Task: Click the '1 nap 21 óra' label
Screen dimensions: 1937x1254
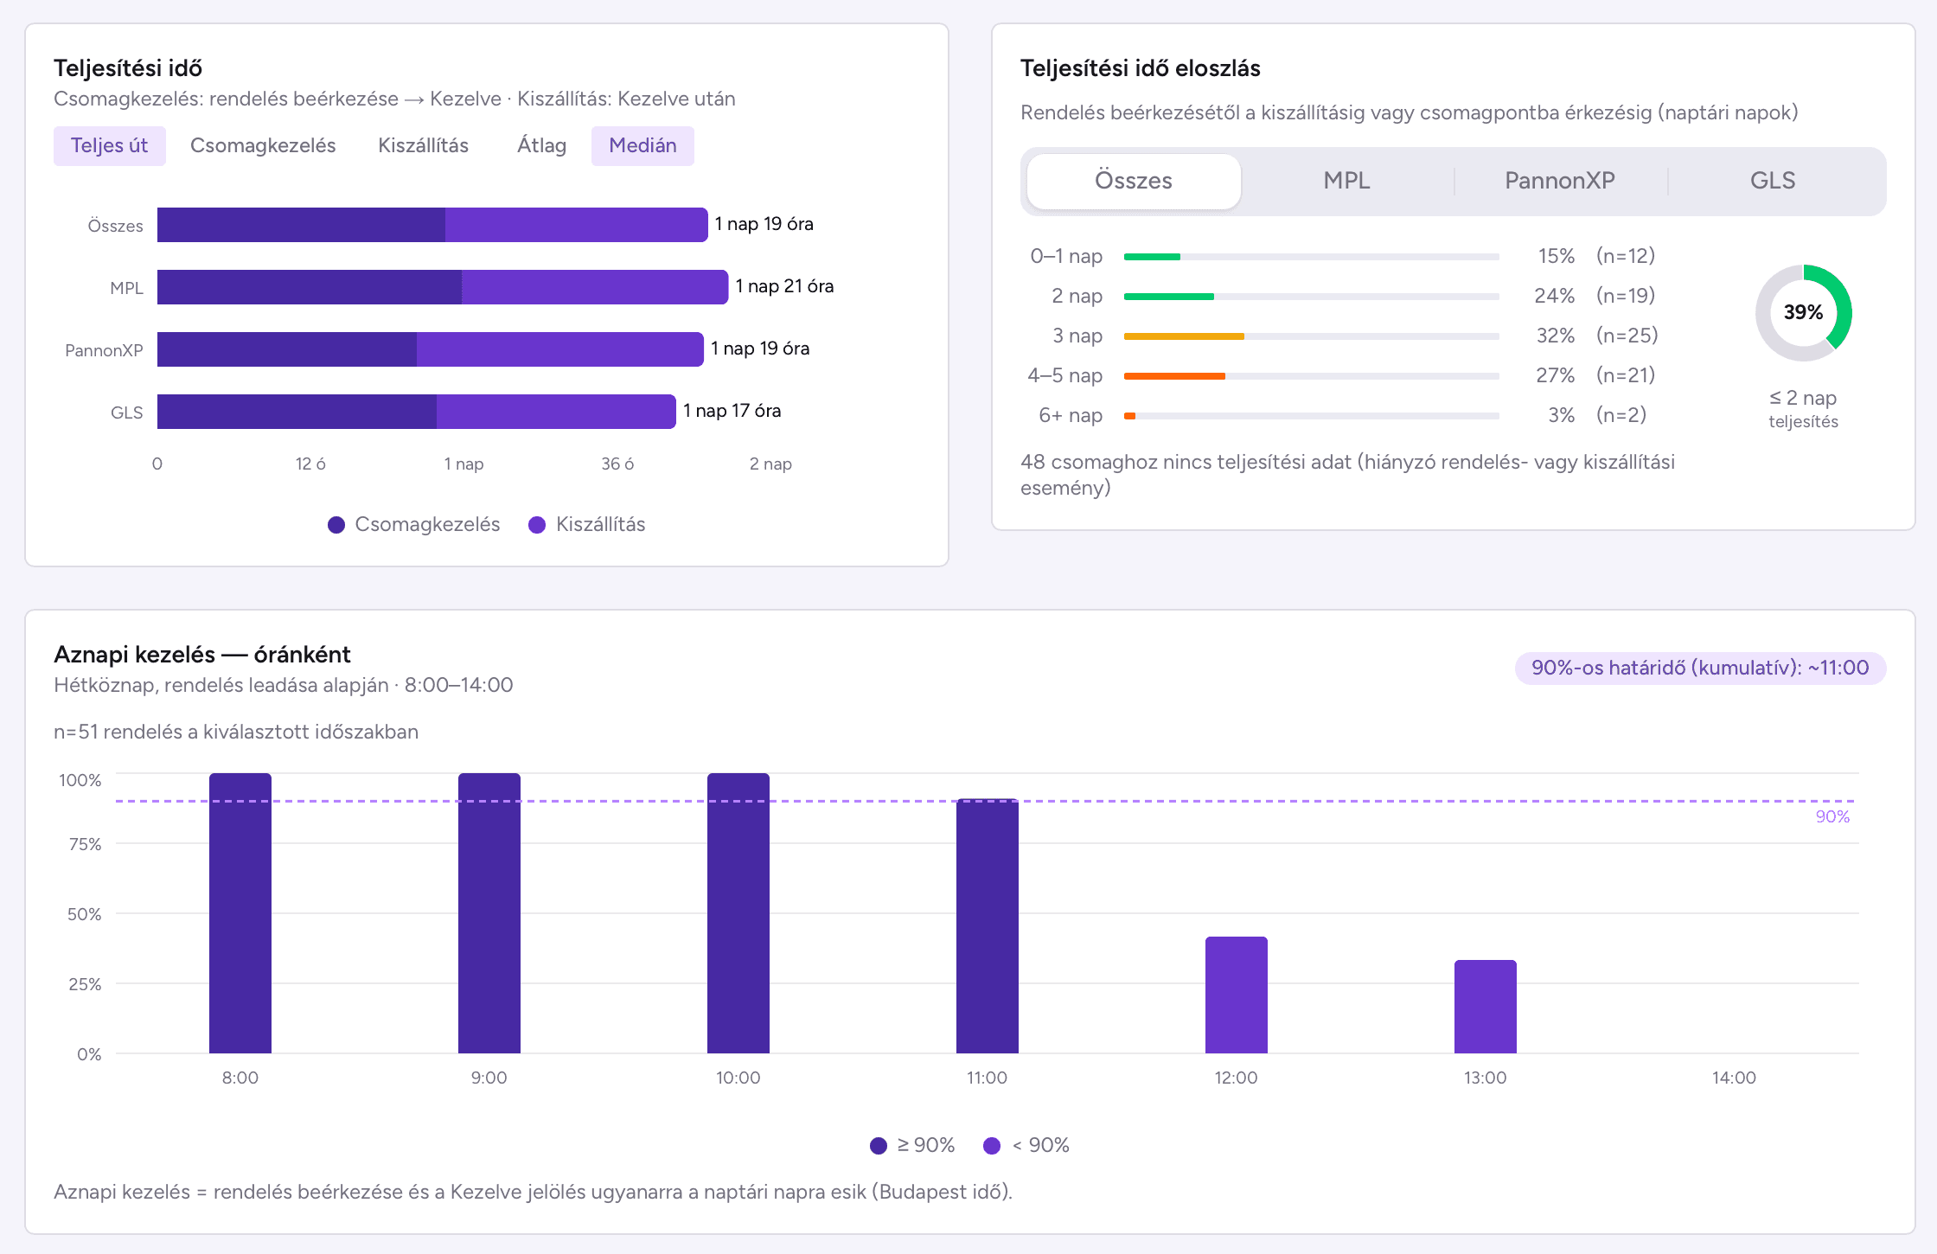Action: coord(785,286)
